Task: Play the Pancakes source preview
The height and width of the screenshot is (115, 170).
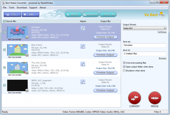Action: pos(27,37)
